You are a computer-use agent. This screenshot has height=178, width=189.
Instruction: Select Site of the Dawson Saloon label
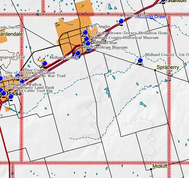coord(30,73)
